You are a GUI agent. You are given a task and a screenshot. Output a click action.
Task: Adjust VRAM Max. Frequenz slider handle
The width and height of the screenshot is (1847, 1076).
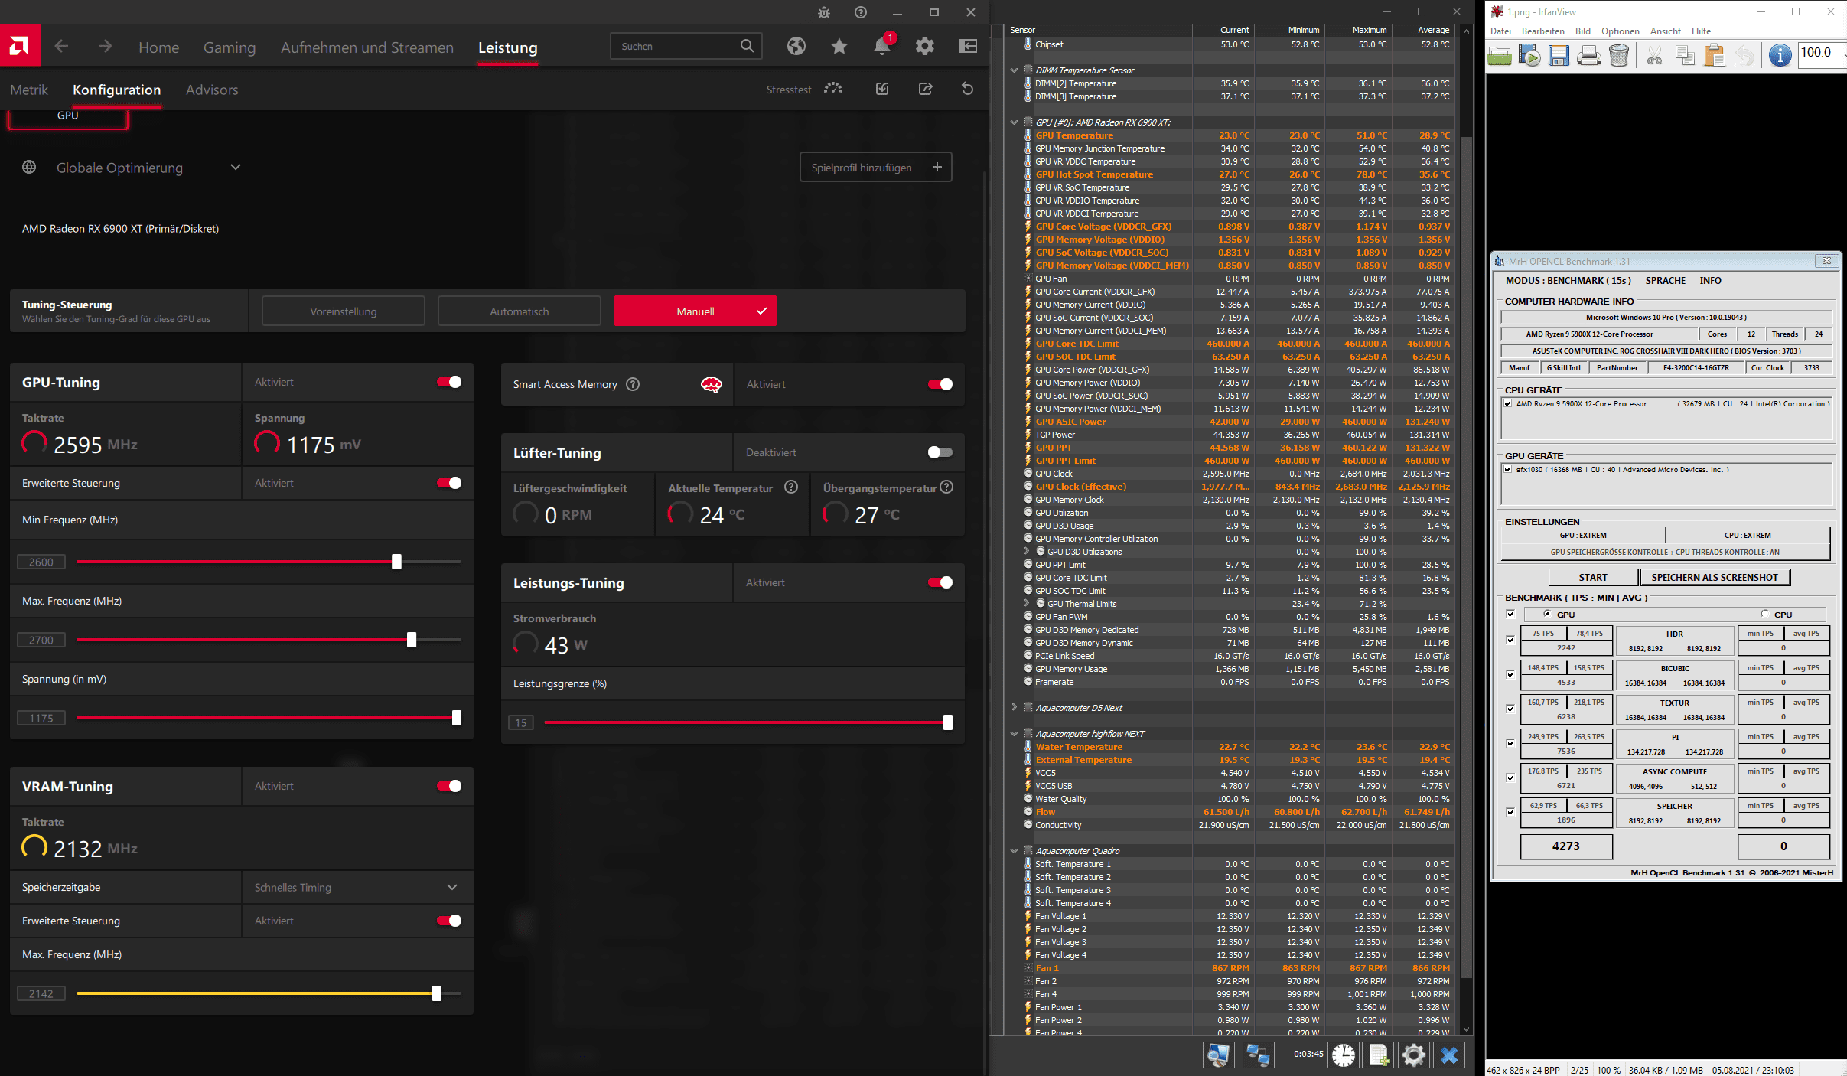pyautogui.click(x=436, y=993)
